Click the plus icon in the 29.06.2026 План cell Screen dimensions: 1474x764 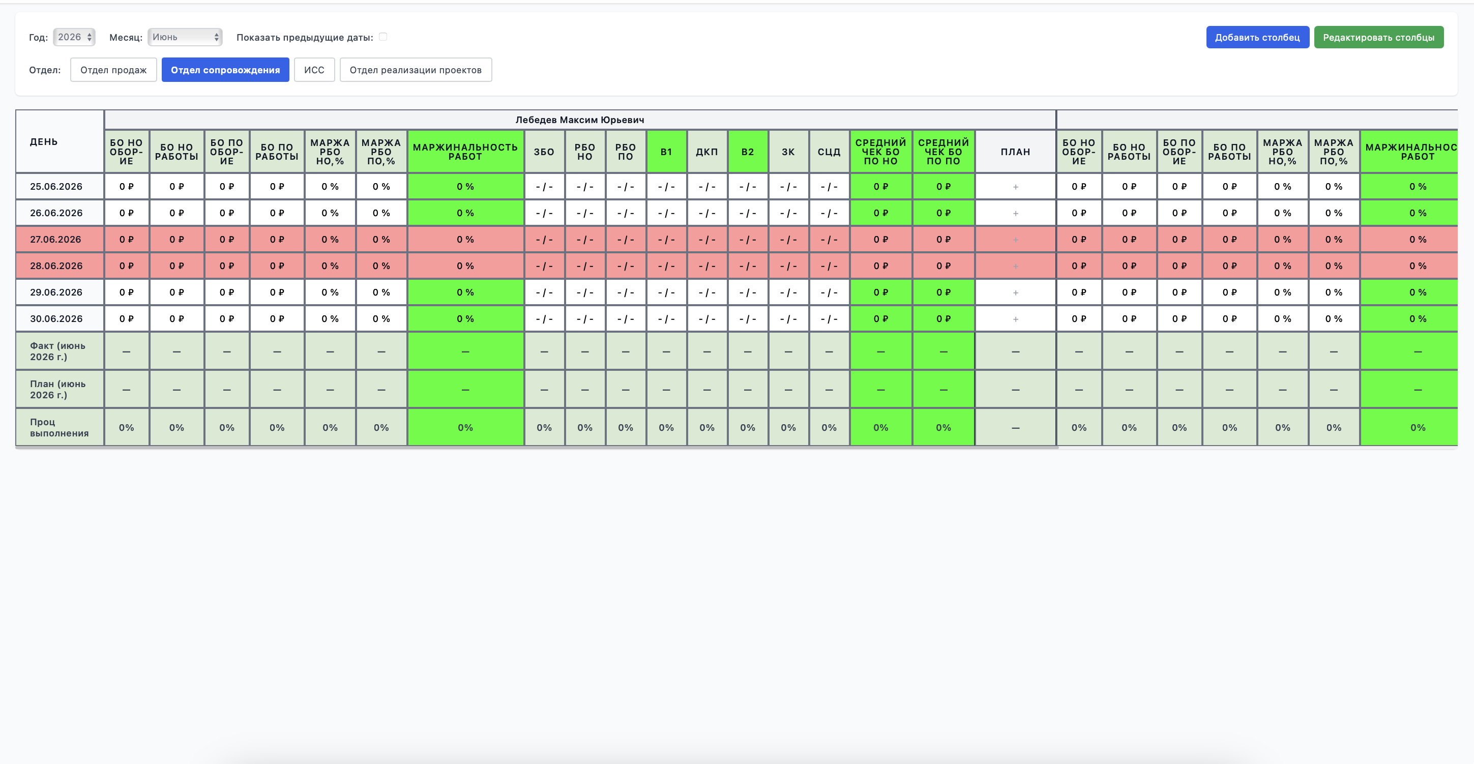[1015, 292]
